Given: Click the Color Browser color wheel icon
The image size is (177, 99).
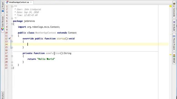Looking at the screenshot, I should click(x=2, y=29).
